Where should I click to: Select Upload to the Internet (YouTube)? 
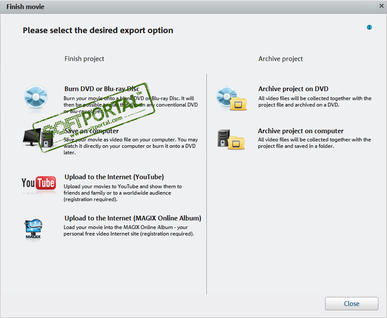[114, 177]
